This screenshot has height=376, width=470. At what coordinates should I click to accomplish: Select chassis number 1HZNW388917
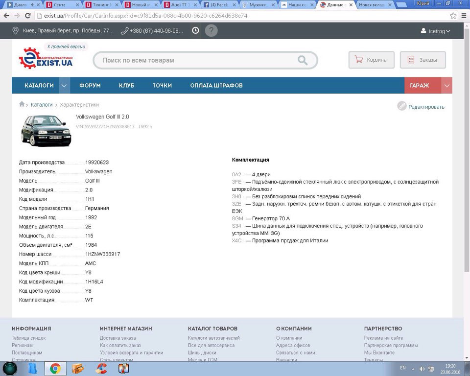(102, 254)
